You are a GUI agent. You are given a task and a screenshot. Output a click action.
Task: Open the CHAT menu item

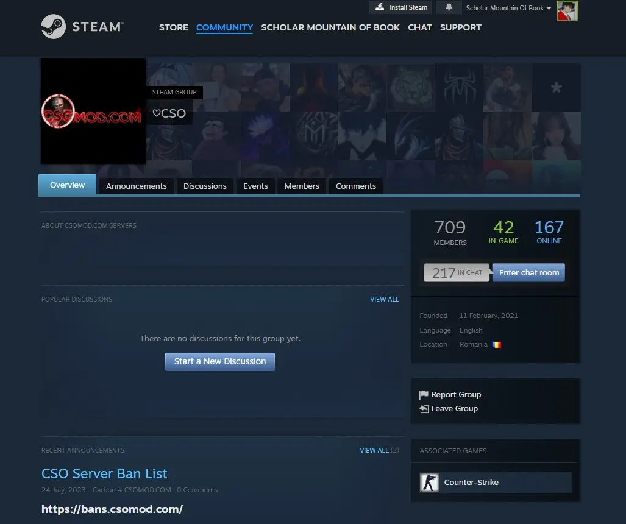click(x=420, y=27)
